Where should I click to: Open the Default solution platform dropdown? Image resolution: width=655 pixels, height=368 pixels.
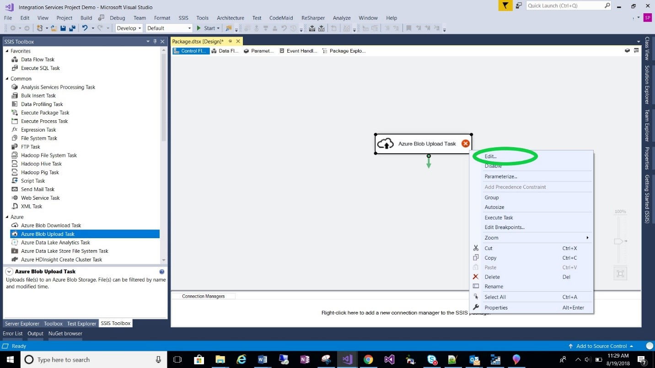pos(169,28)
